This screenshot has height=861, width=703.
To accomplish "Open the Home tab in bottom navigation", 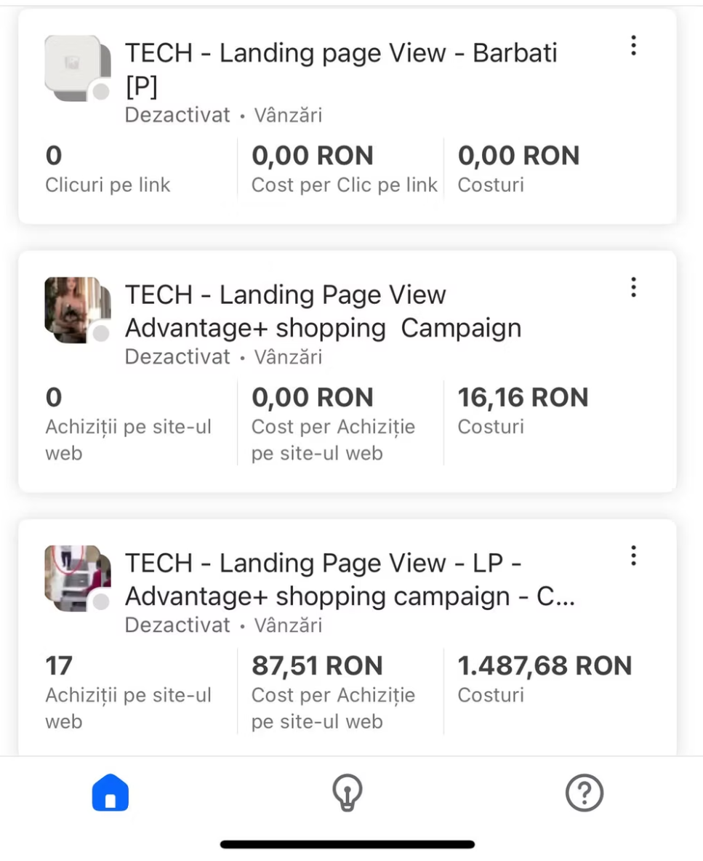I will 111,792.
